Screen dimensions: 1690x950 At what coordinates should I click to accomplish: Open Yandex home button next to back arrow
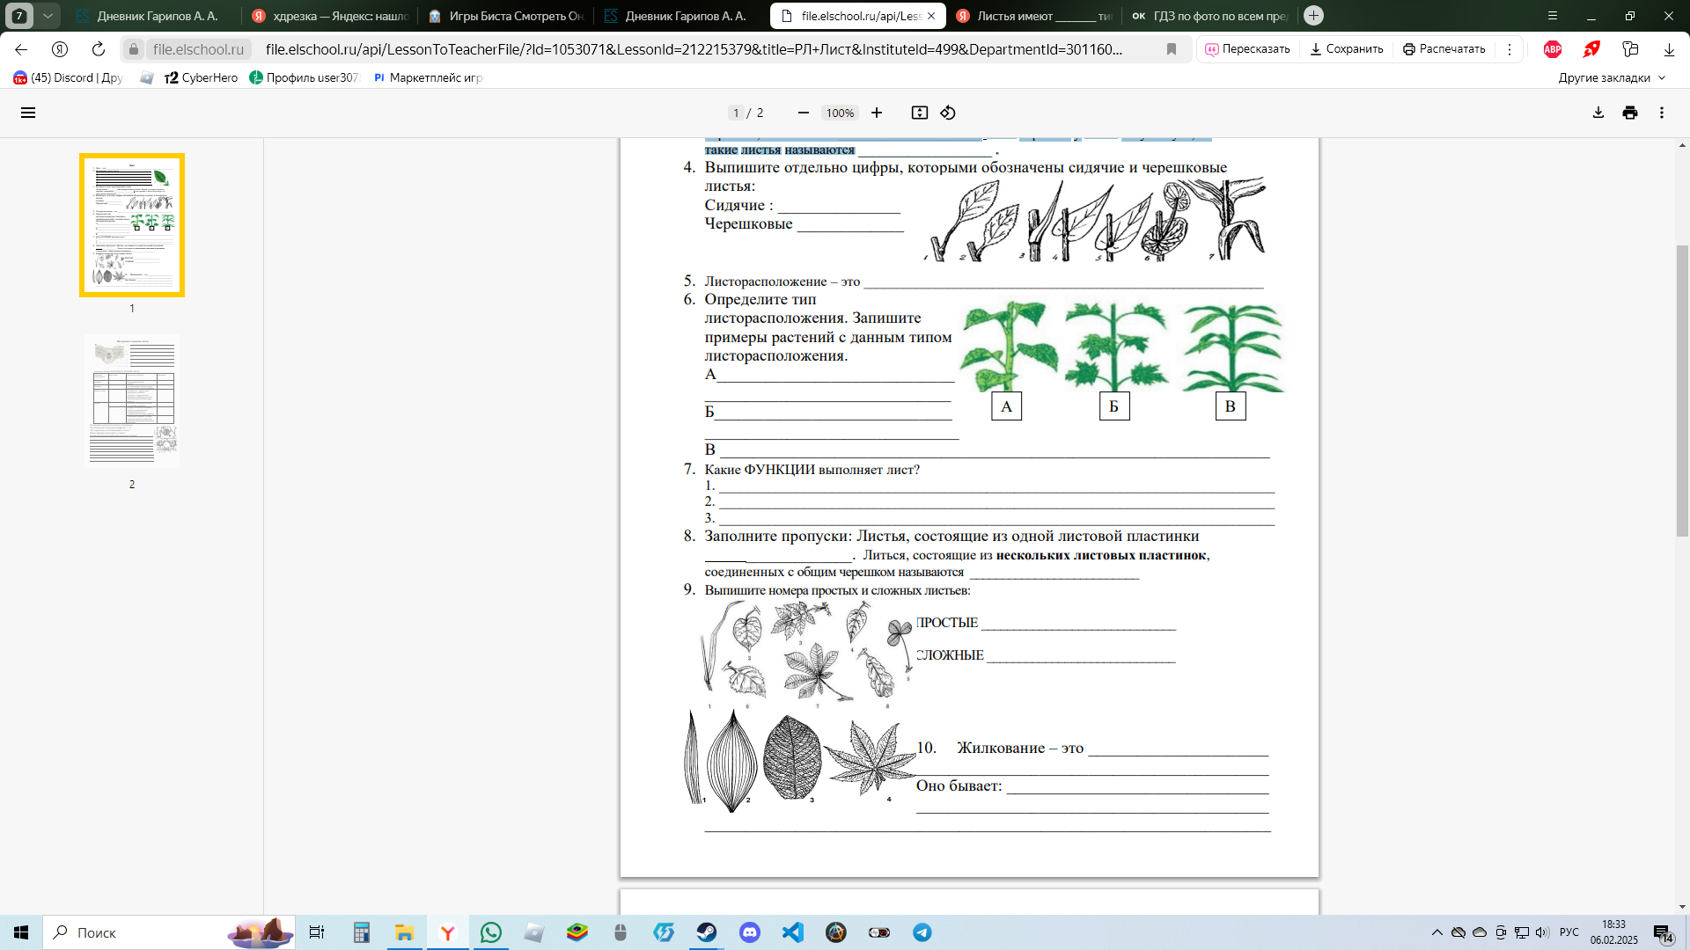[x=60, y=49]
